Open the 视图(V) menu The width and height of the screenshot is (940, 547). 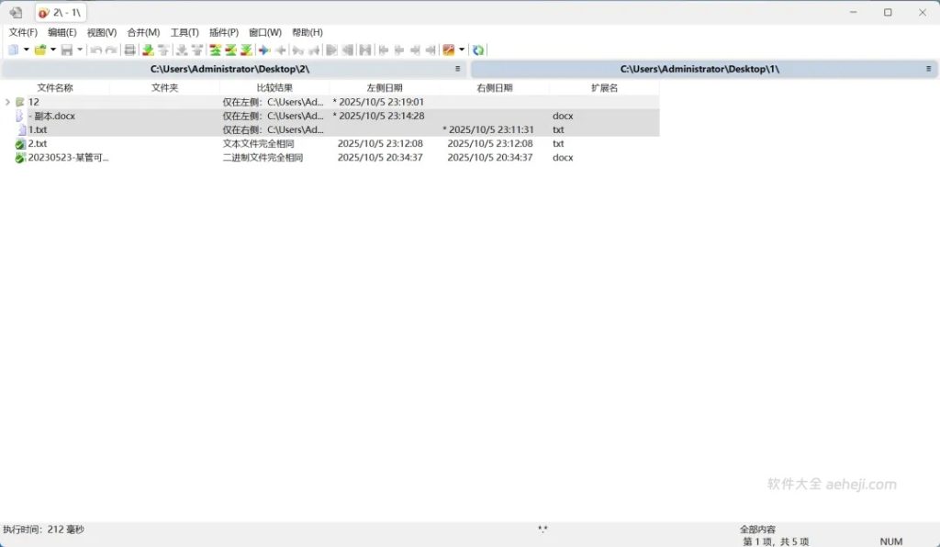[x=100, y=32]
